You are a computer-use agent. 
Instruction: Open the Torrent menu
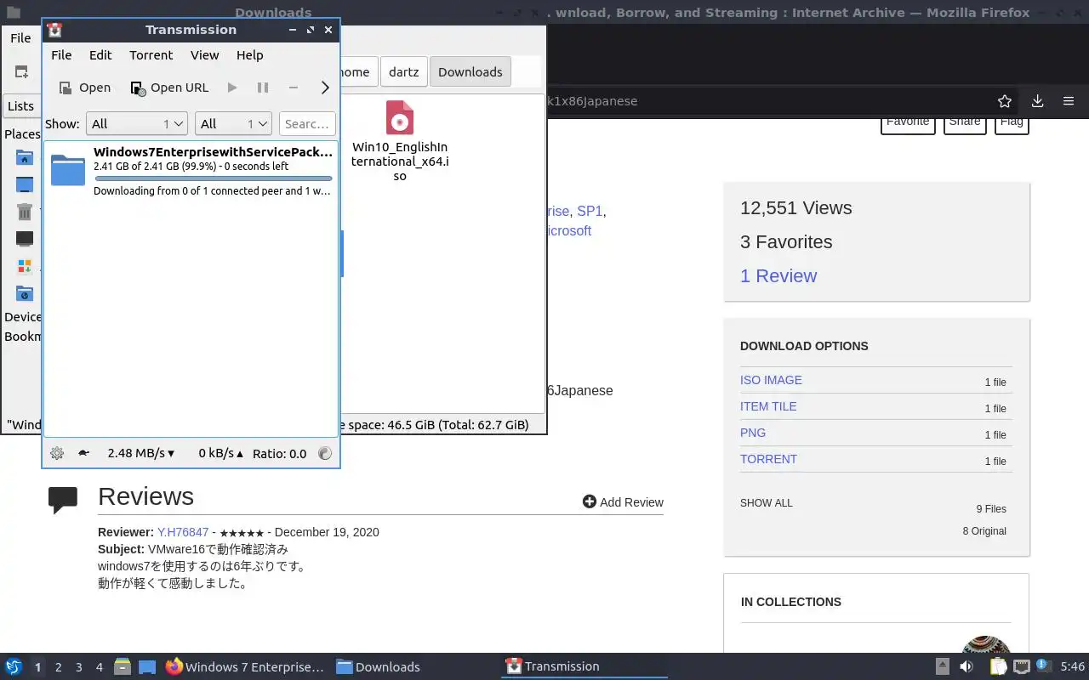(x=151, y=55)
